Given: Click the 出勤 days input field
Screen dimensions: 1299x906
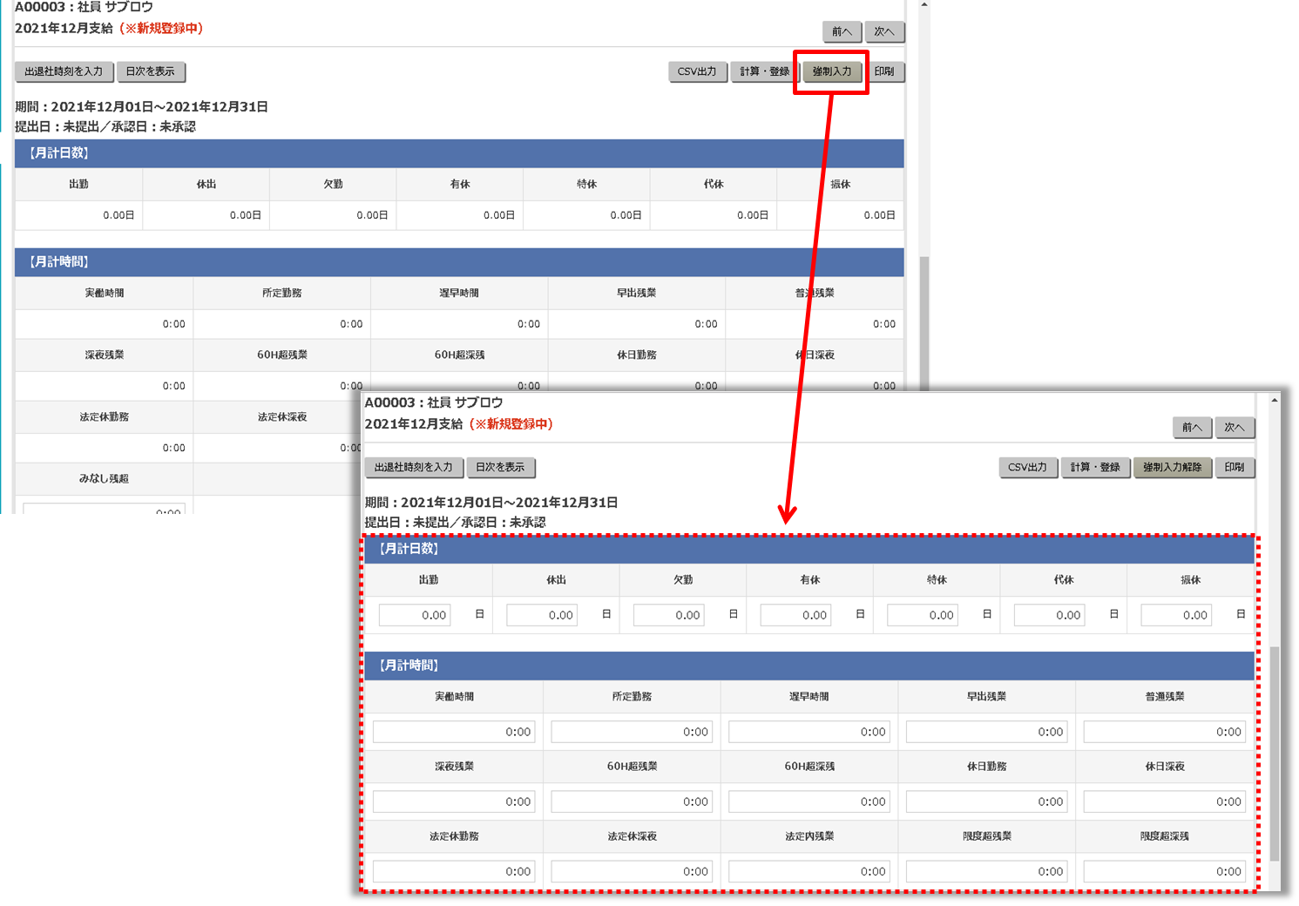Looking at the screenshot, I should (415, 615).
